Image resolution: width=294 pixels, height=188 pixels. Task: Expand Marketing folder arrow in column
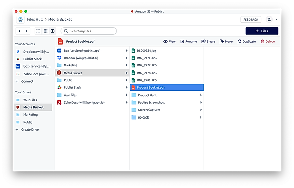[127, 65]
